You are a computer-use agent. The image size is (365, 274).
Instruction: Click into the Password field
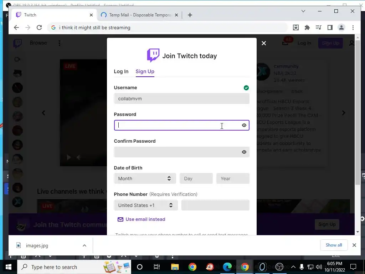(x=181, y=125)
